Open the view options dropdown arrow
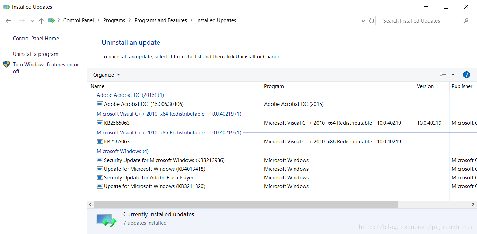477x234 pixels. (453, 75)
